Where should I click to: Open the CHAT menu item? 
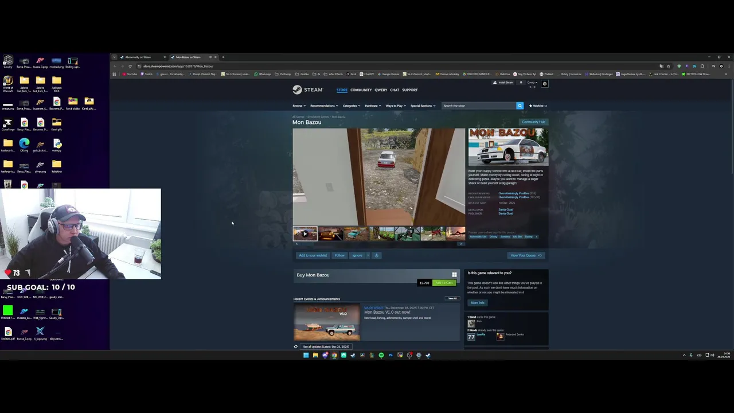point(395,90)
